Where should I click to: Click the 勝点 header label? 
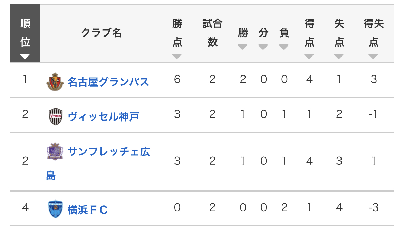click(x=177, y=33)
